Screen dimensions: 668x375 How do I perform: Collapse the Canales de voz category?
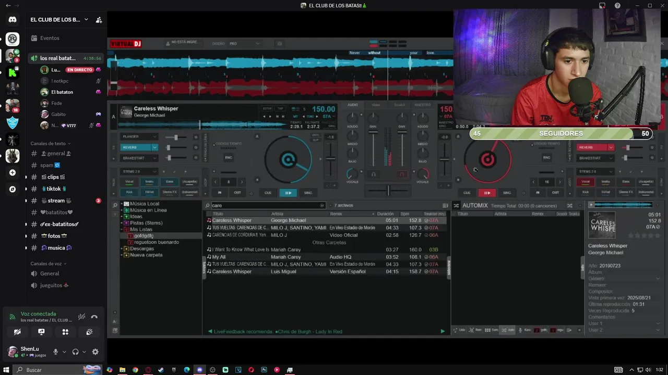click(48, 264)
